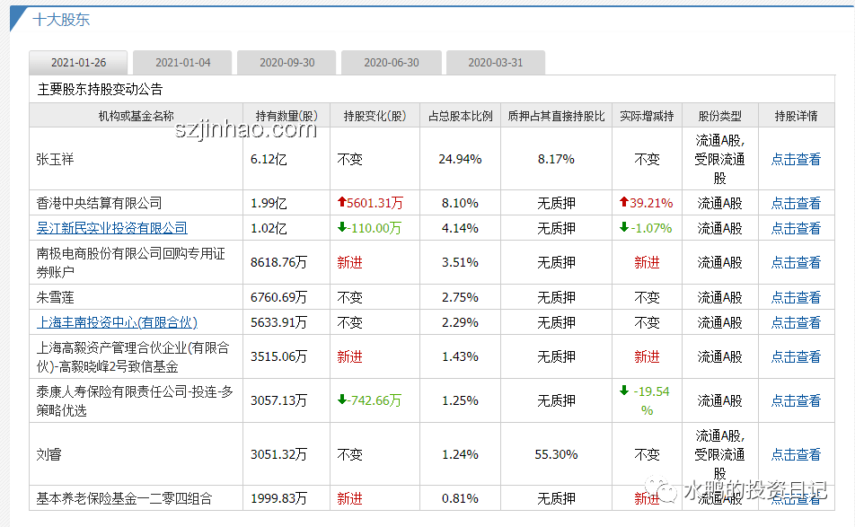Click 点击查看 for 南极电商回购专用证券账户
The width and height of the screenshot is (855, 527).
tap(796, 263)
